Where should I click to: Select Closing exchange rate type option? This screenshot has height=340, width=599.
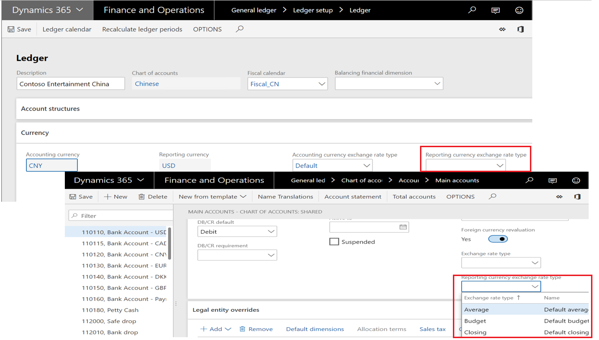[x=475, y=332]
